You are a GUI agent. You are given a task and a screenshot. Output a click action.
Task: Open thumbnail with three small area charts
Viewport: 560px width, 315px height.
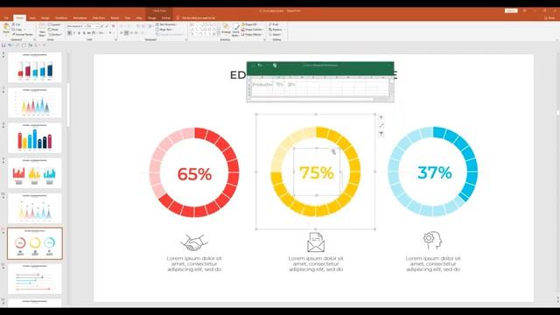[x=35, y=173]
